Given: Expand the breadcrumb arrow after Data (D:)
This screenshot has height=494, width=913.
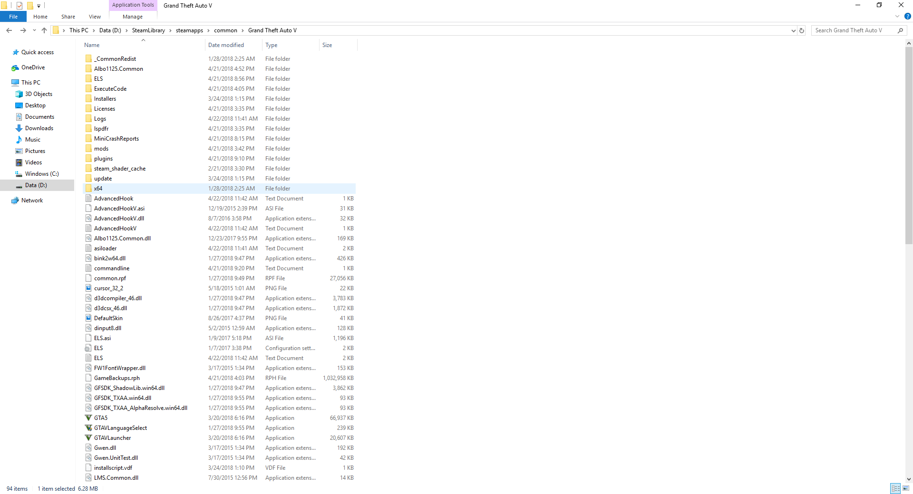Looking at the screenshot, I should (x=126, y=30).
